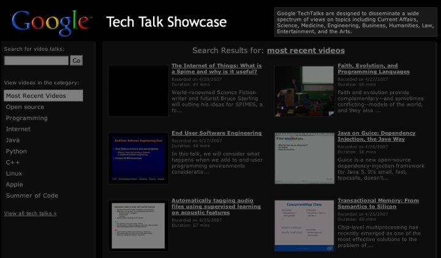Click View all tech talks link
Viewport: 441px width, 258px height.
(30, 213)
